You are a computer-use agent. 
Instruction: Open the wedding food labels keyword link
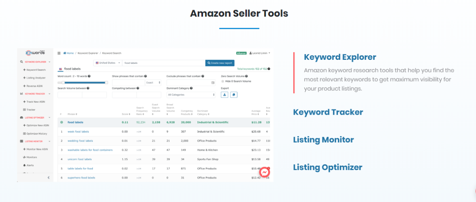(80, 141)
